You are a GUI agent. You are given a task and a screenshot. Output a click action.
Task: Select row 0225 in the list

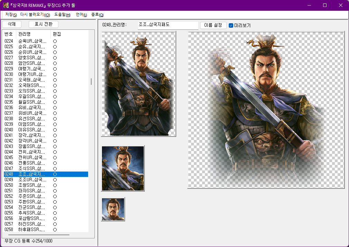click(46, 47)
